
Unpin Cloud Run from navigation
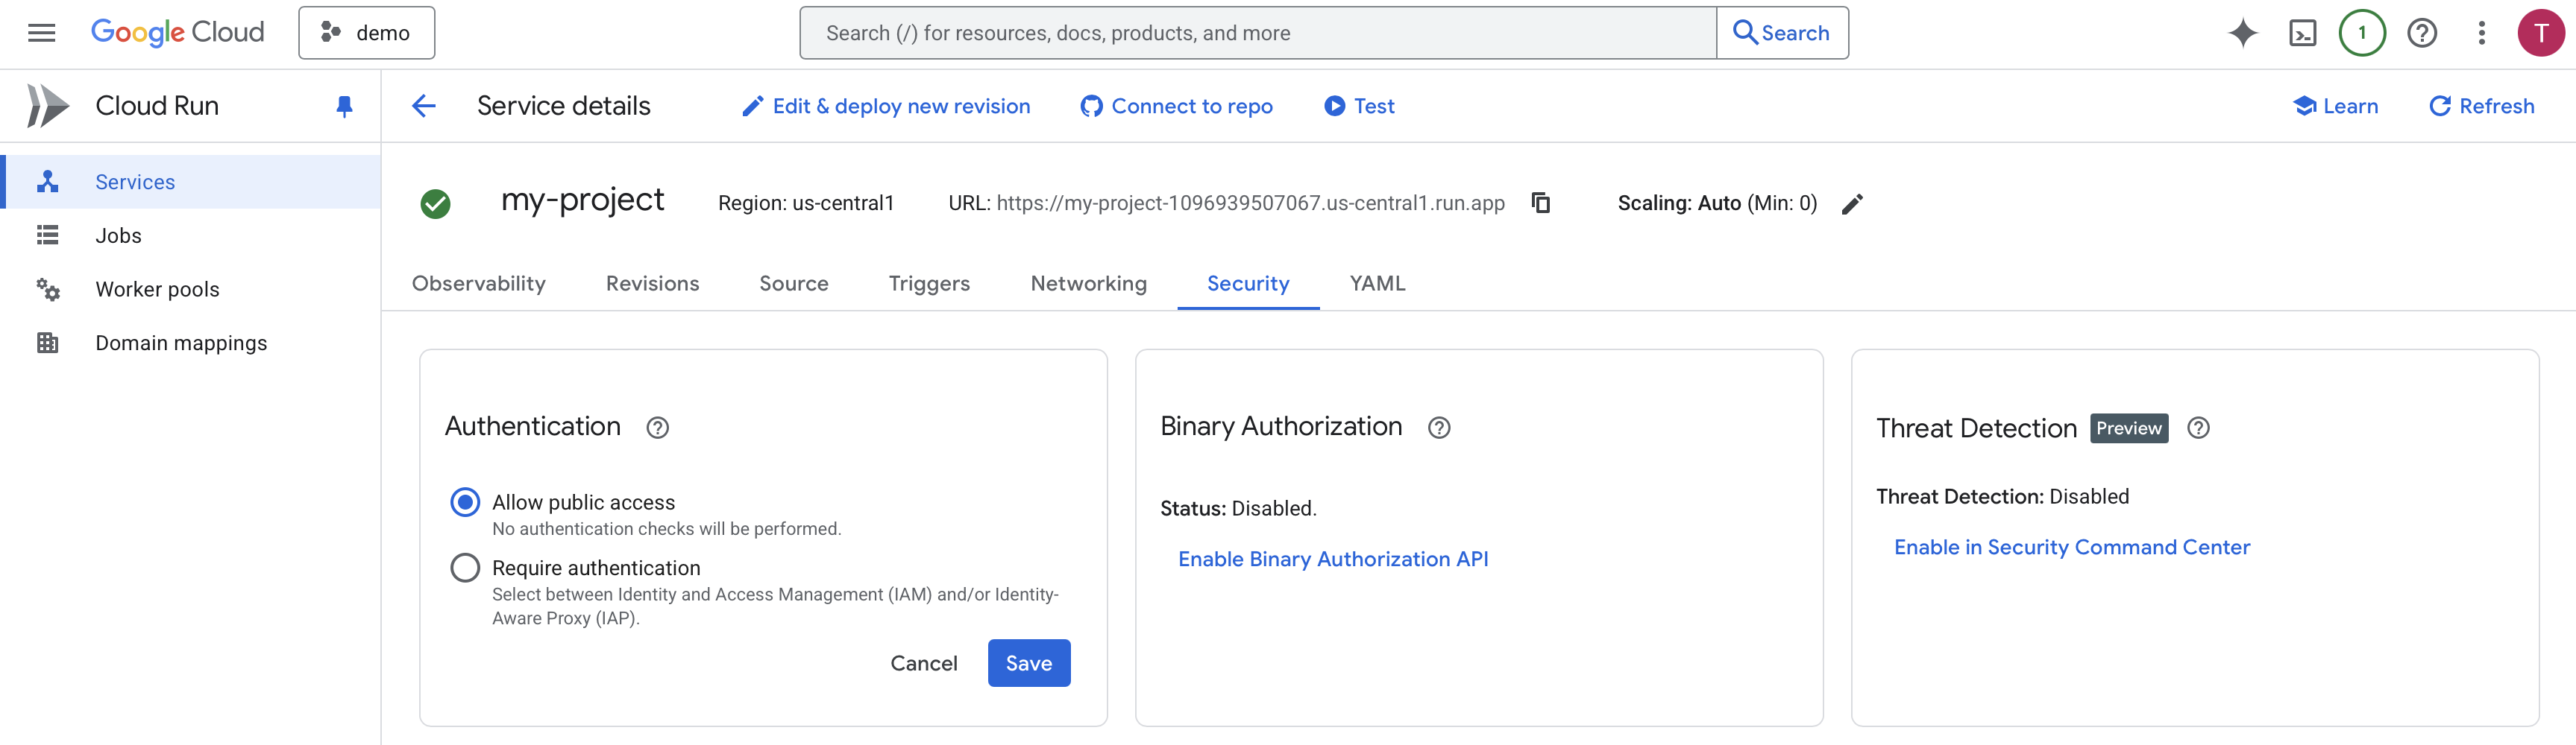344,106
